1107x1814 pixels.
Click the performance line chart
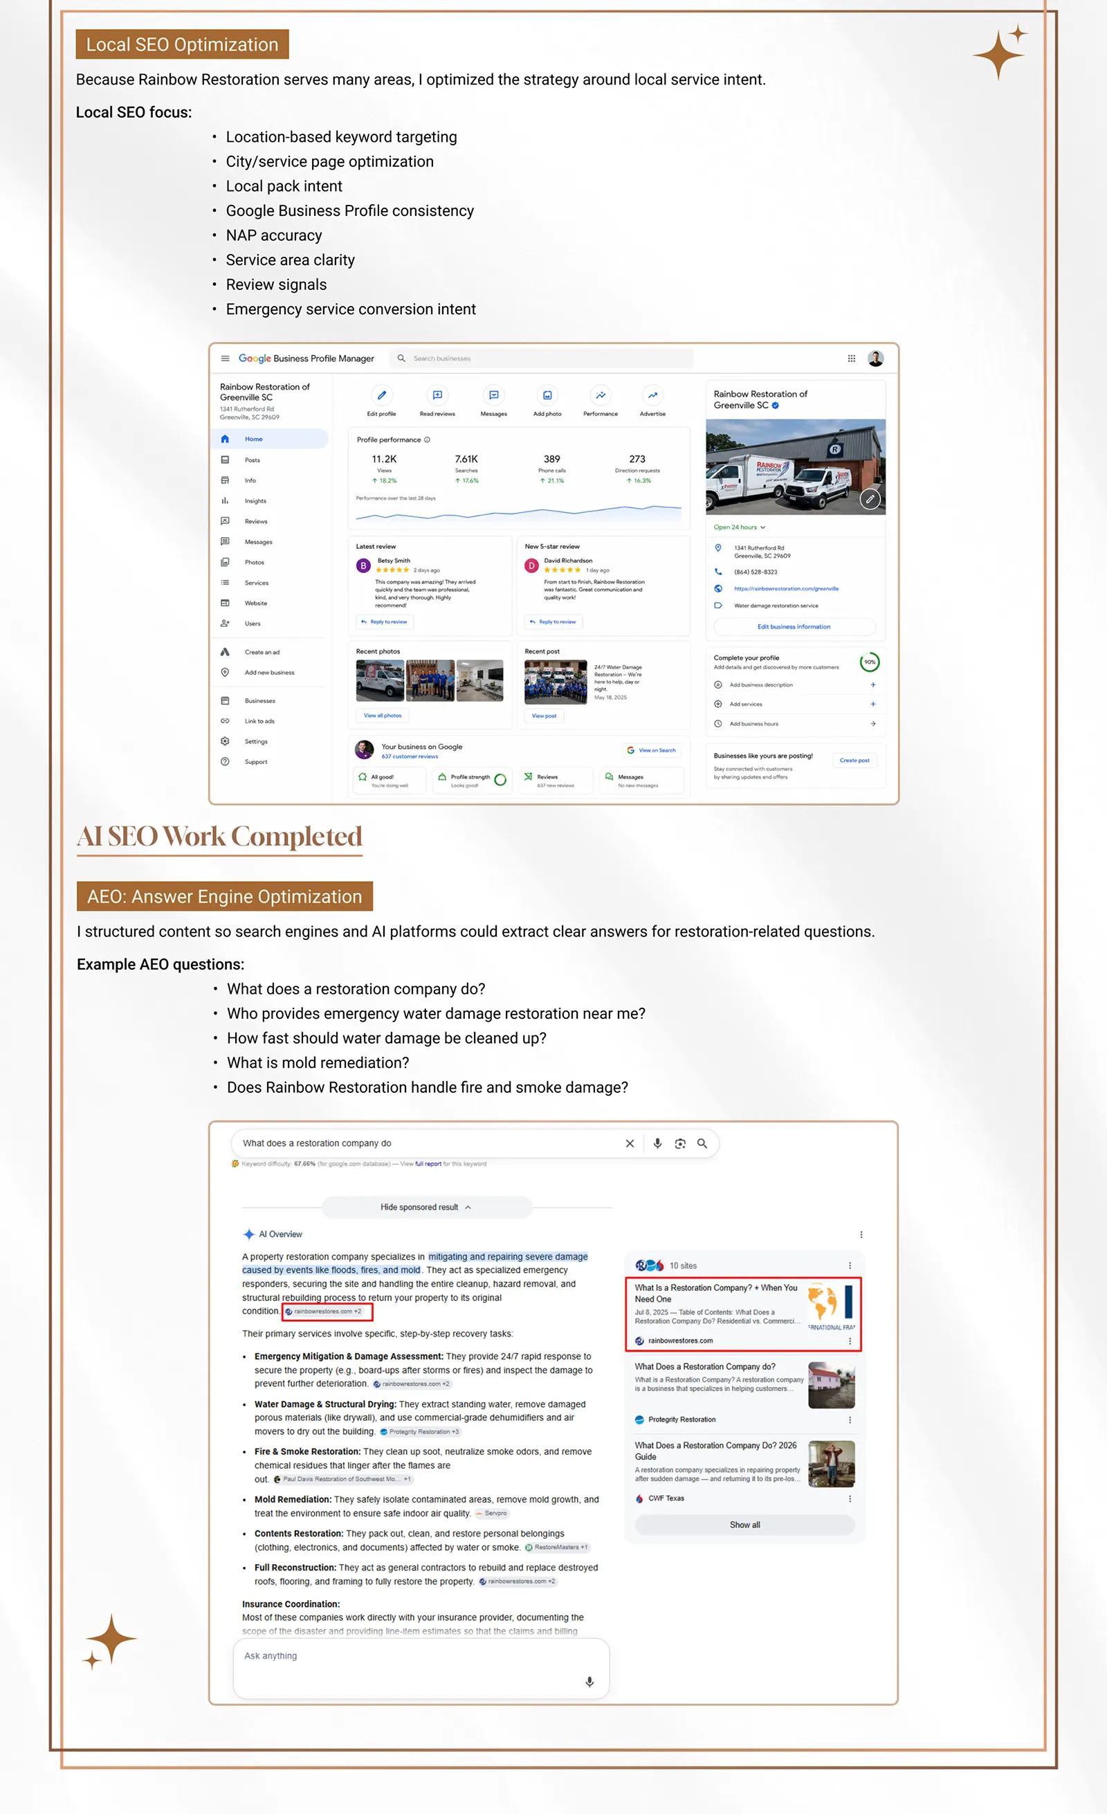518,513
